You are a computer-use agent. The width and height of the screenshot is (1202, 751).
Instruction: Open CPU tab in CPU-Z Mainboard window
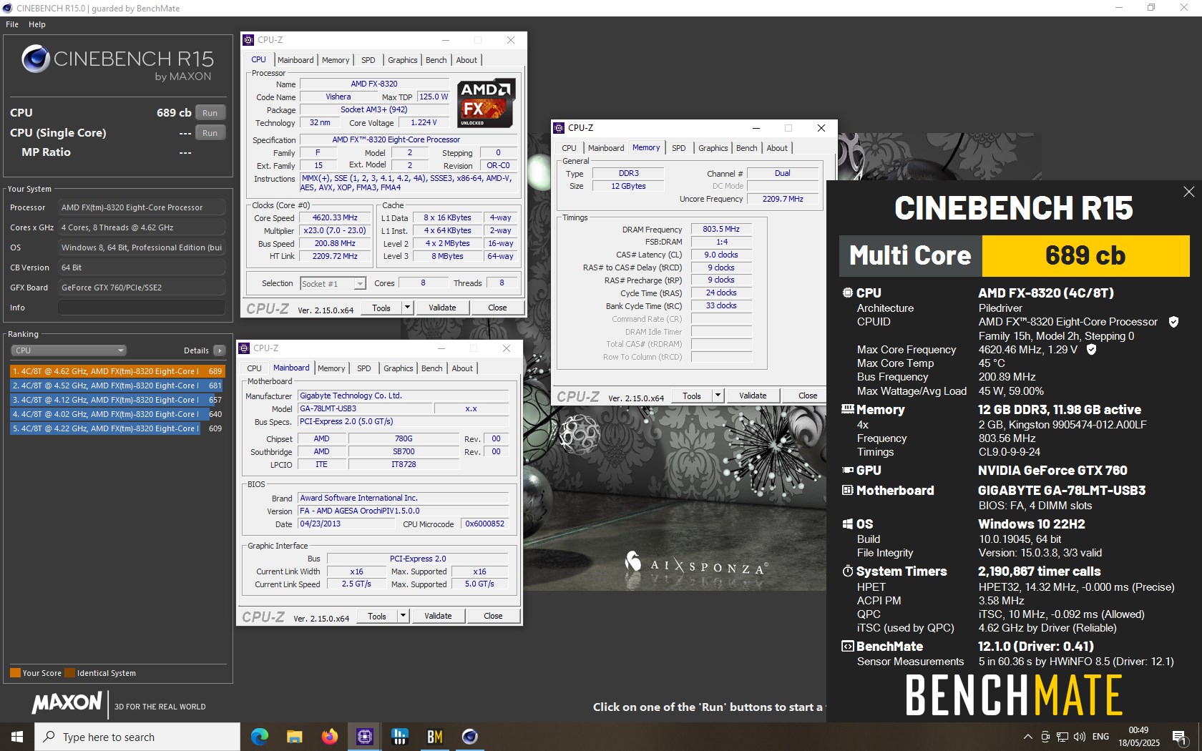pos(254,368)
